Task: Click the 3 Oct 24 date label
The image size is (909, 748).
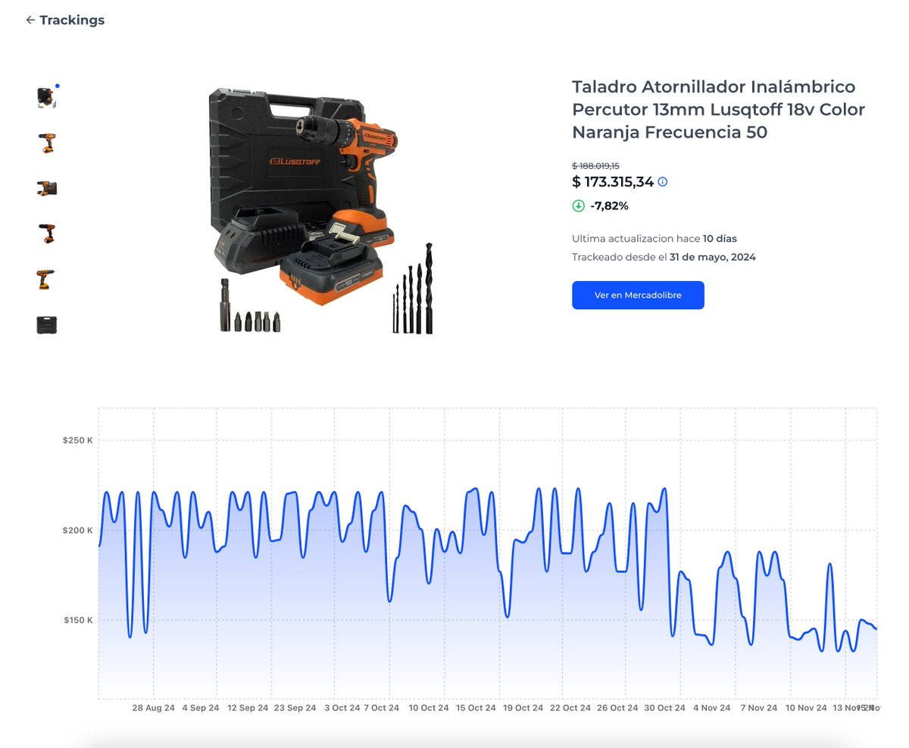Action: (x=342, y=708)
